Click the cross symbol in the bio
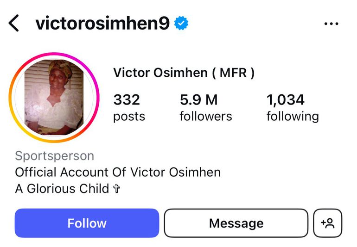The image size is (357, 247). [x=116, y=189]
